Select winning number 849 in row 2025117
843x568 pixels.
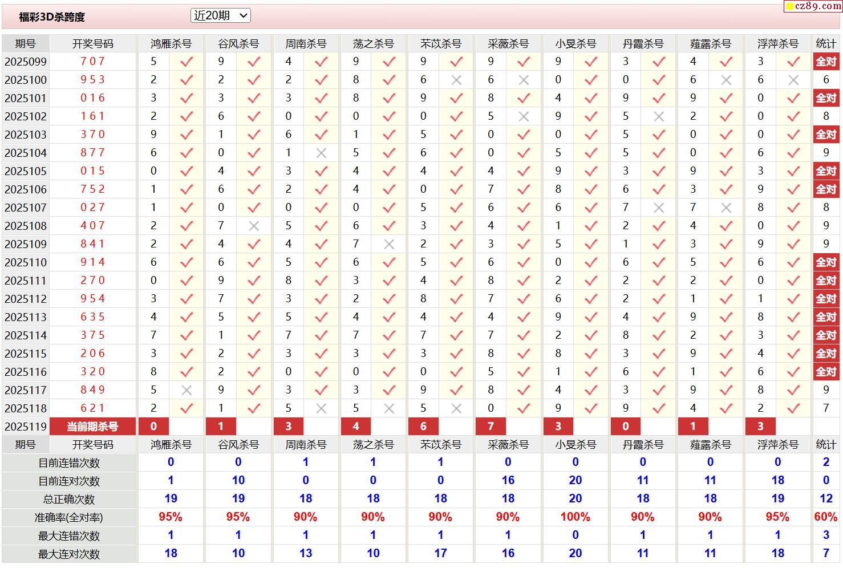(93, 390)
